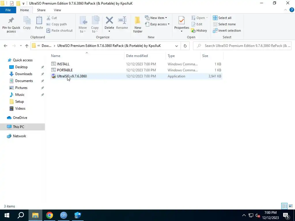The height and width of the screenshot is (221, 295).
Task: Click the red Delete icon
Action: [109, 20]
